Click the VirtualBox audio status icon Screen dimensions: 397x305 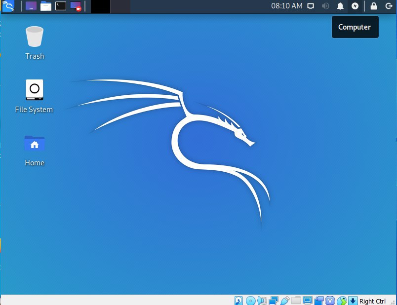click(262, 301)
